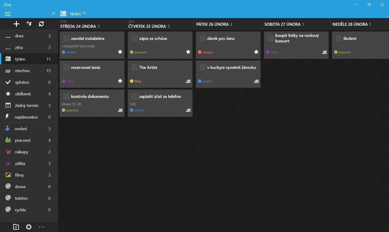Viewport: 389px width, 232px height.
Task: Open the zaplatit účet za telefon card
Action: pyautogui.click(x=160, y=103)
